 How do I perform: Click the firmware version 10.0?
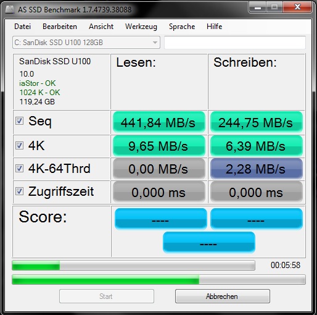(x=27, y=74)
